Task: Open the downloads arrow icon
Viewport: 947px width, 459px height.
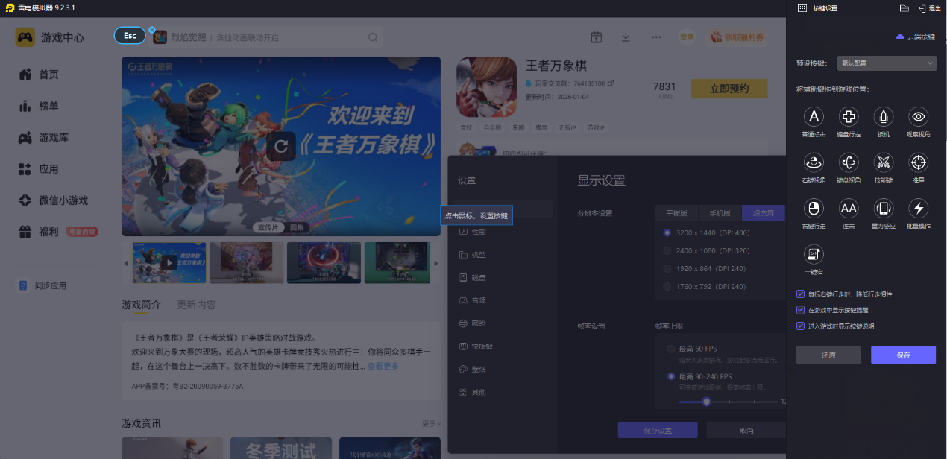Action: pos(626,37)
